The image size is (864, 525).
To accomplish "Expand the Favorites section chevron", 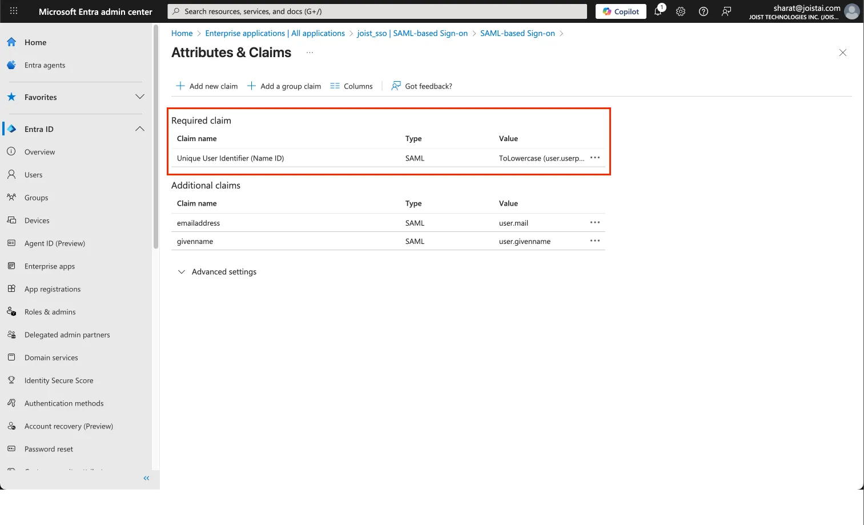I will pyautogui.click(x=140, y=97).
